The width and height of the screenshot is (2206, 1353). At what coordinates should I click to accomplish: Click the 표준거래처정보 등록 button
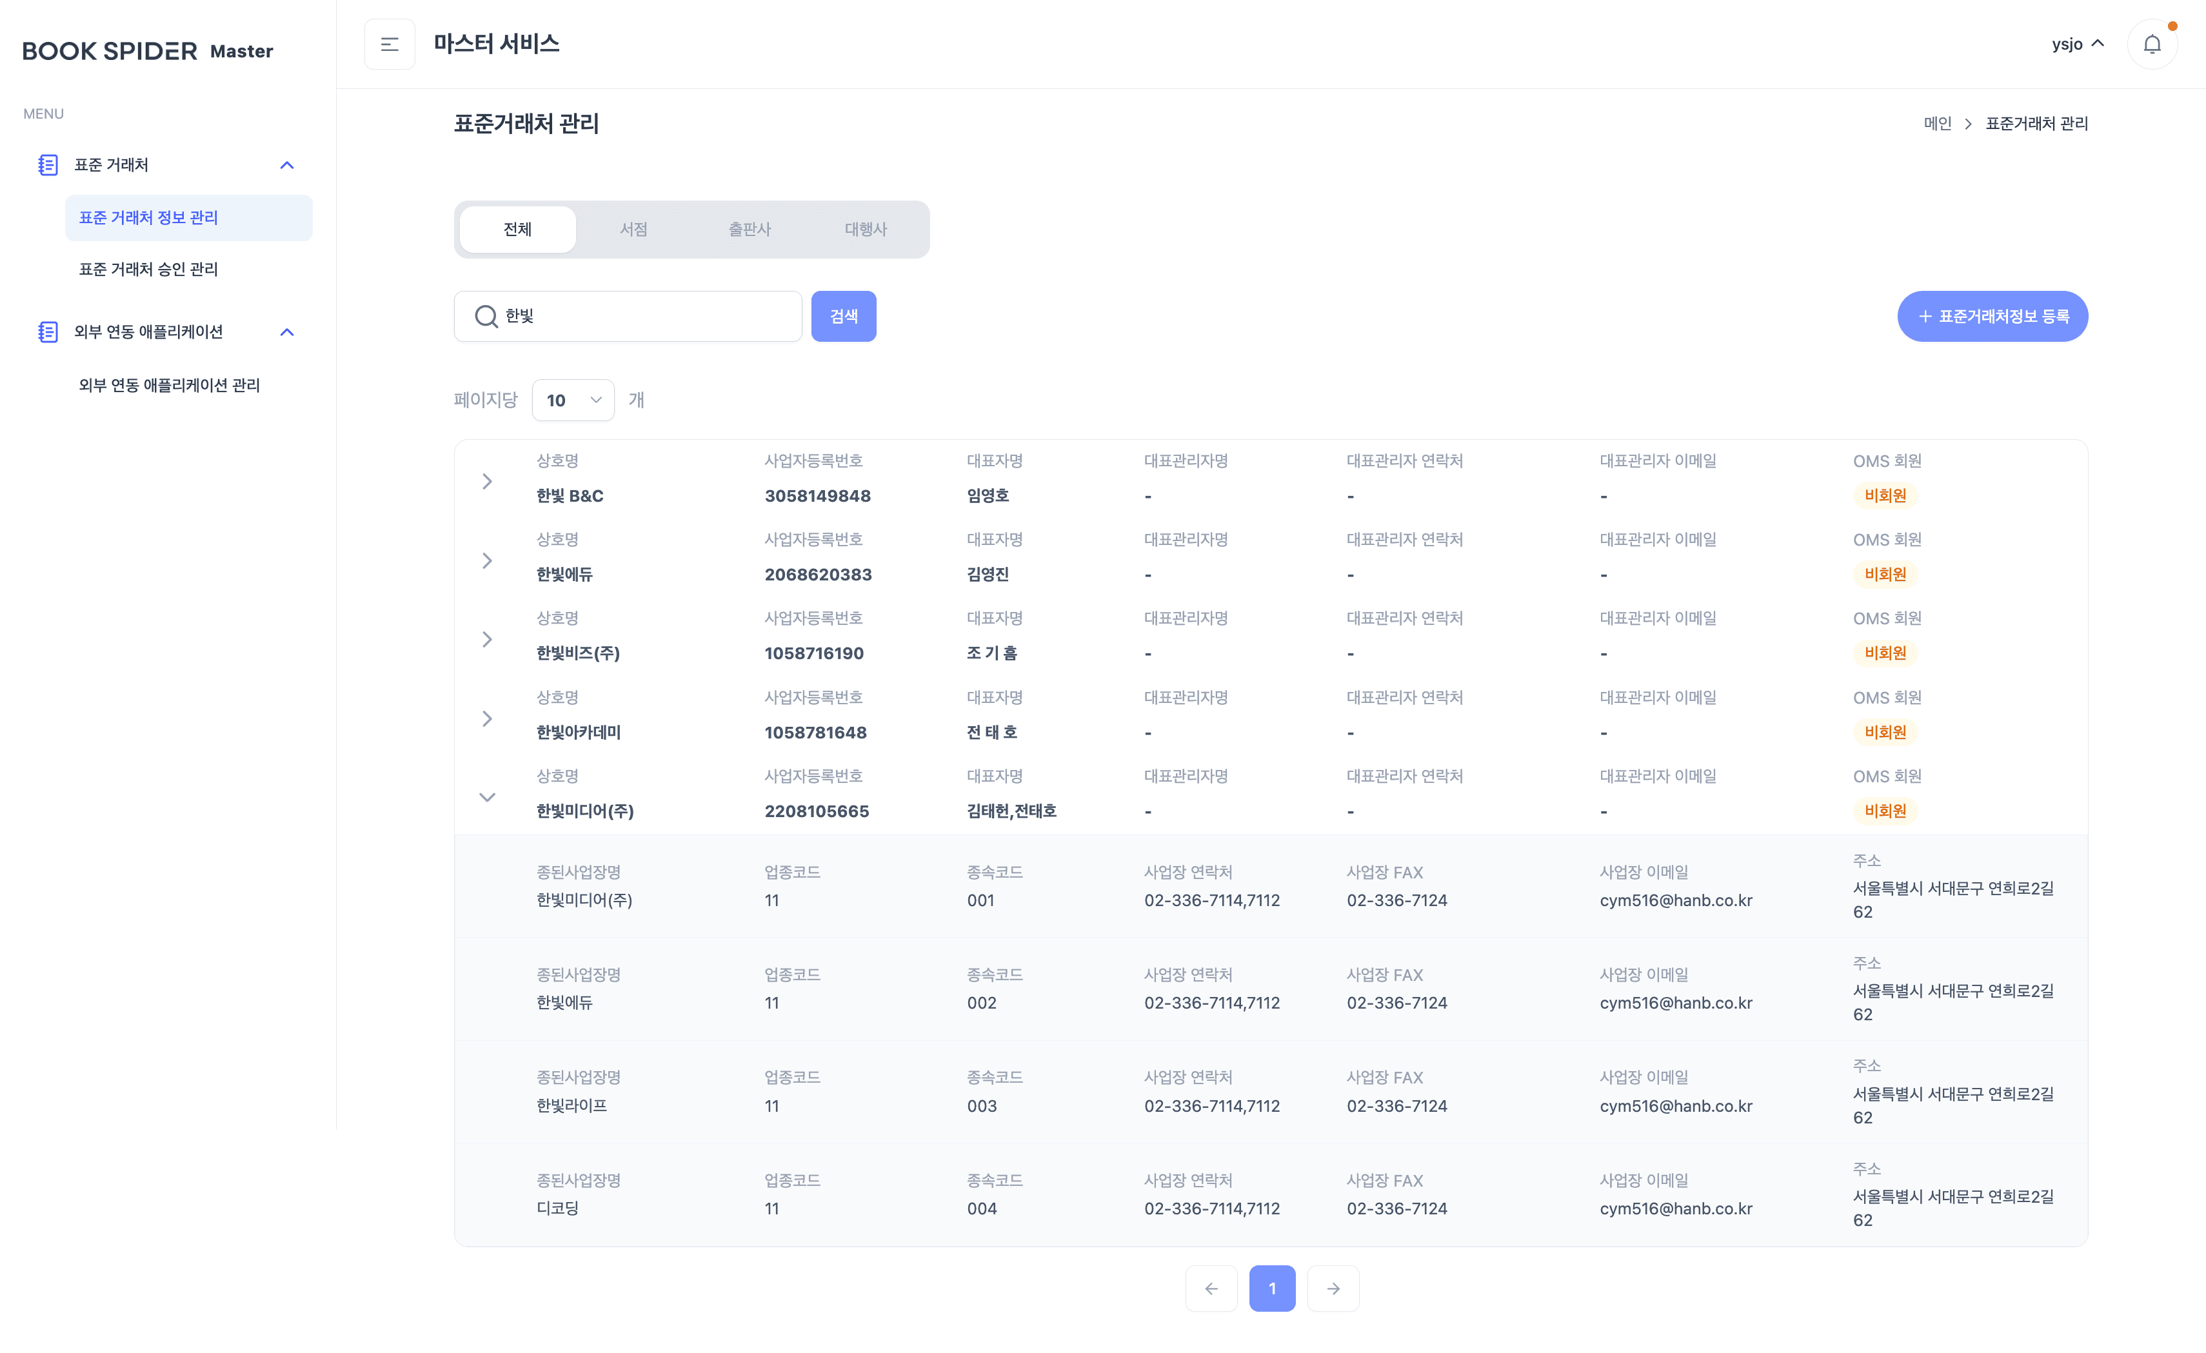1992,316
